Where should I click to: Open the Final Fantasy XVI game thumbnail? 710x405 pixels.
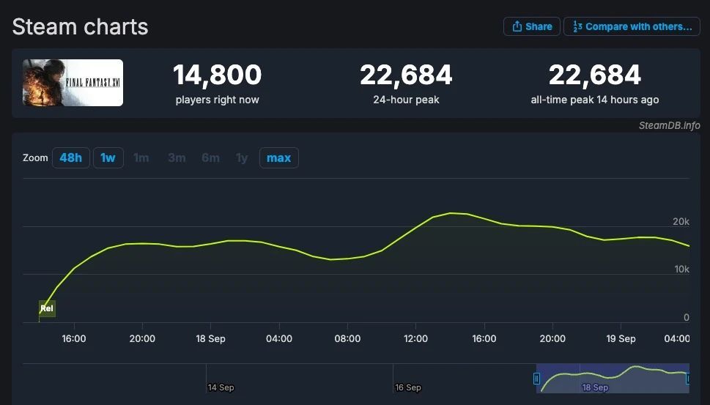73,83
